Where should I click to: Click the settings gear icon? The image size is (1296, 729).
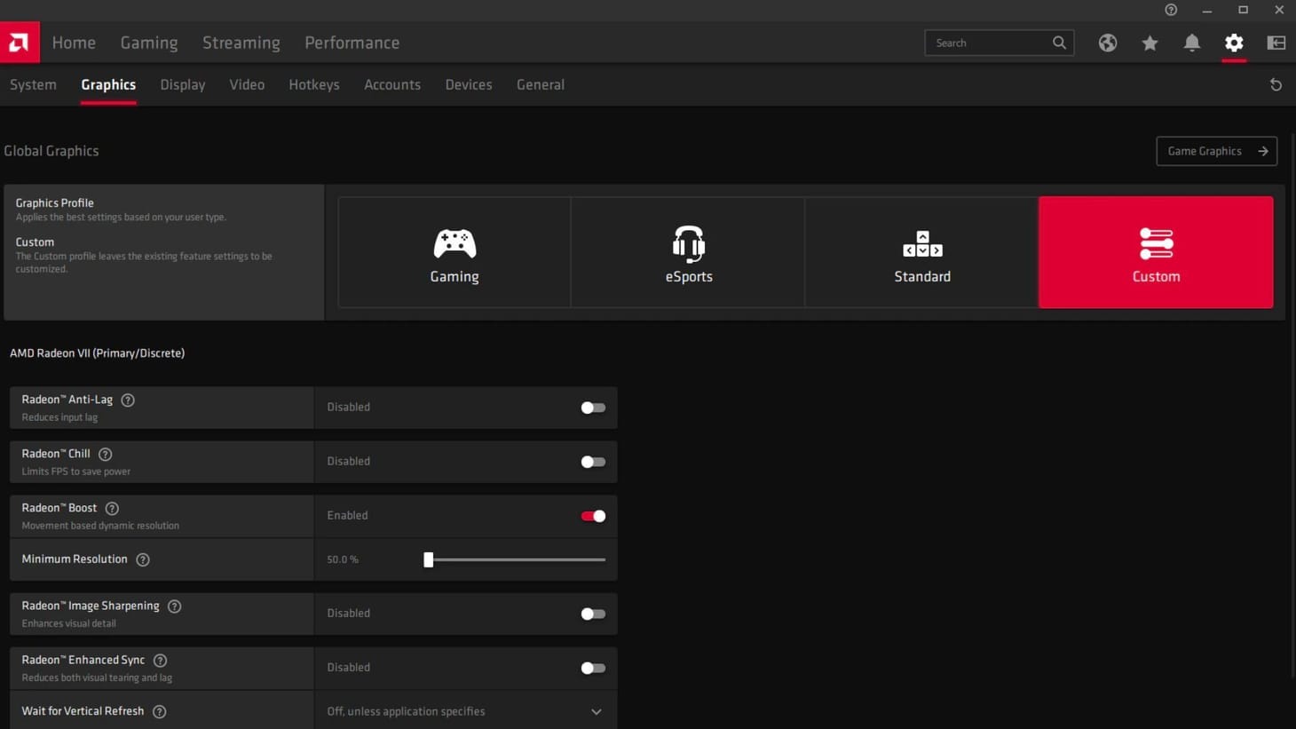(1234, 43)
